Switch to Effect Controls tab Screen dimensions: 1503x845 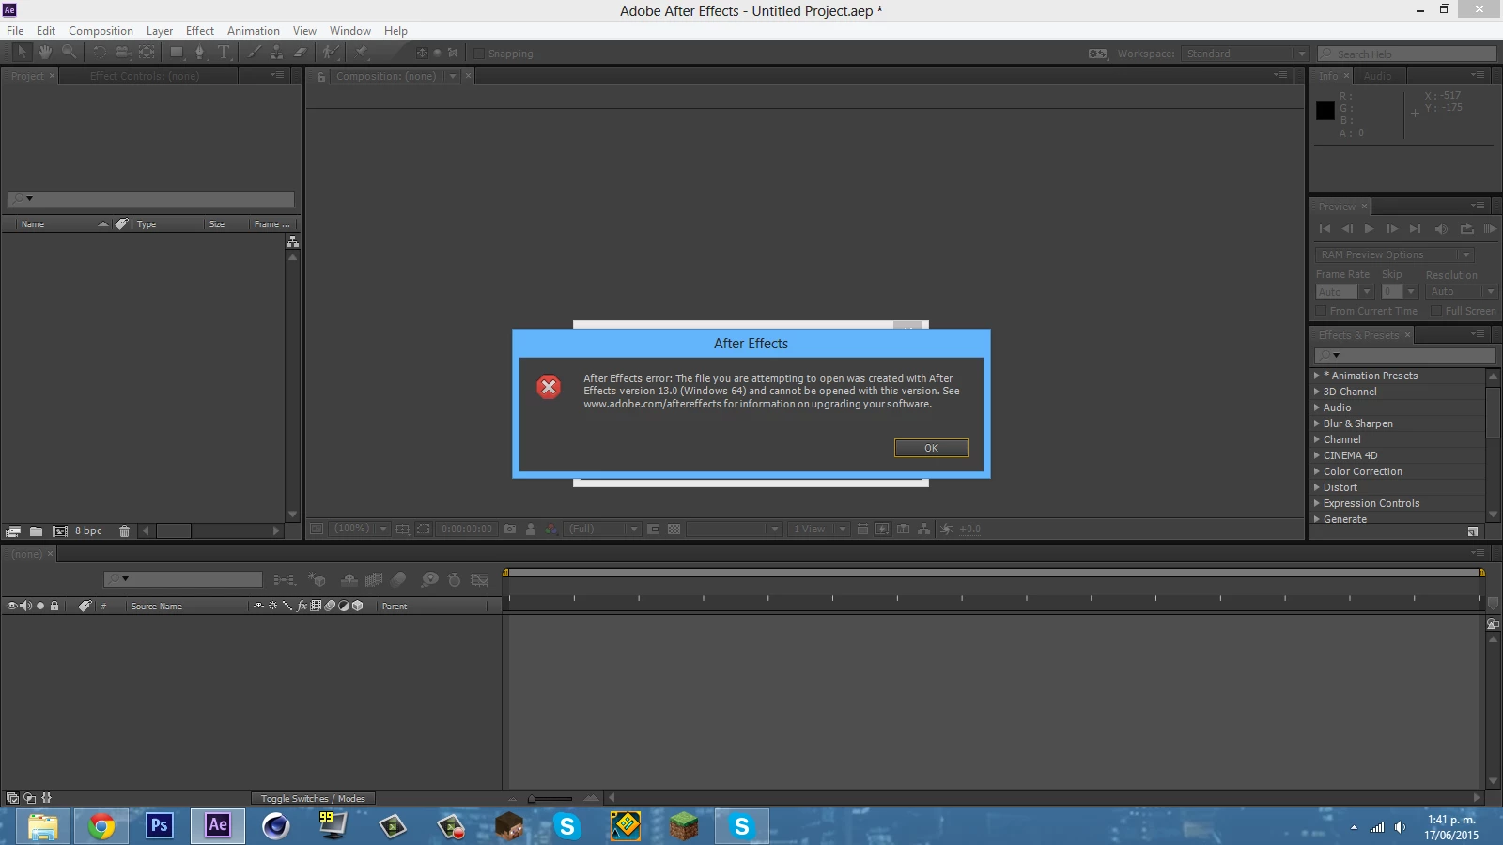click(x=145, y=76)
